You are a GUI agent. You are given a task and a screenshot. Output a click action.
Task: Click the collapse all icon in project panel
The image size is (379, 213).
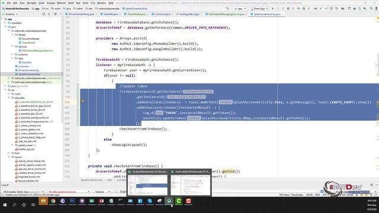pyautogui.click(x=49, y=14)
